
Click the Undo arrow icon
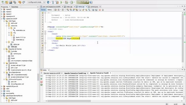click(x=20, y=2)
